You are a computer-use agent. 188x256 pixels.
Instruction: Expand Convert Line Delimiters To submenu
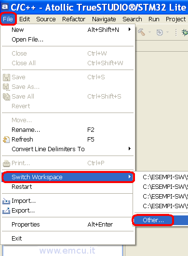click(x=130, y=149)
